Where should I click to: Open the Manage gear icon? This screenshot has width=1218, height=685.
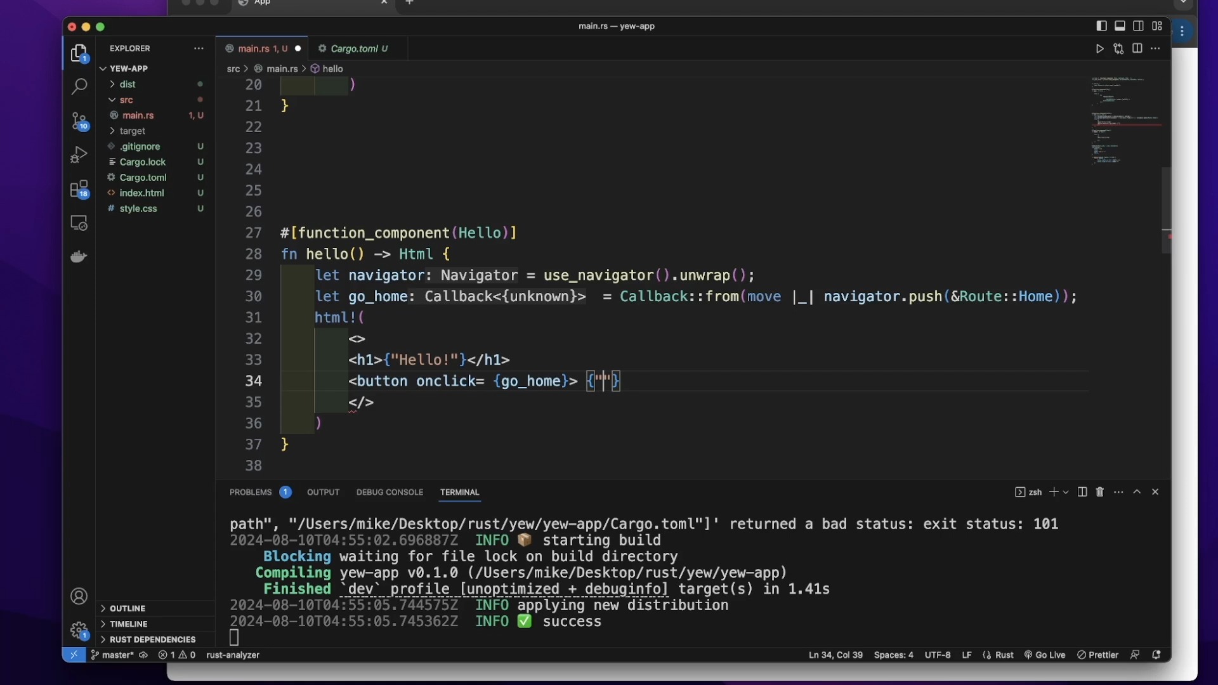[79, 630]
